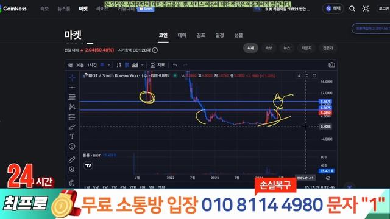The height and width of the screenshot is (219, 390).
Task: Select the forecasting position tool
Action: click(x=72, y=117)
